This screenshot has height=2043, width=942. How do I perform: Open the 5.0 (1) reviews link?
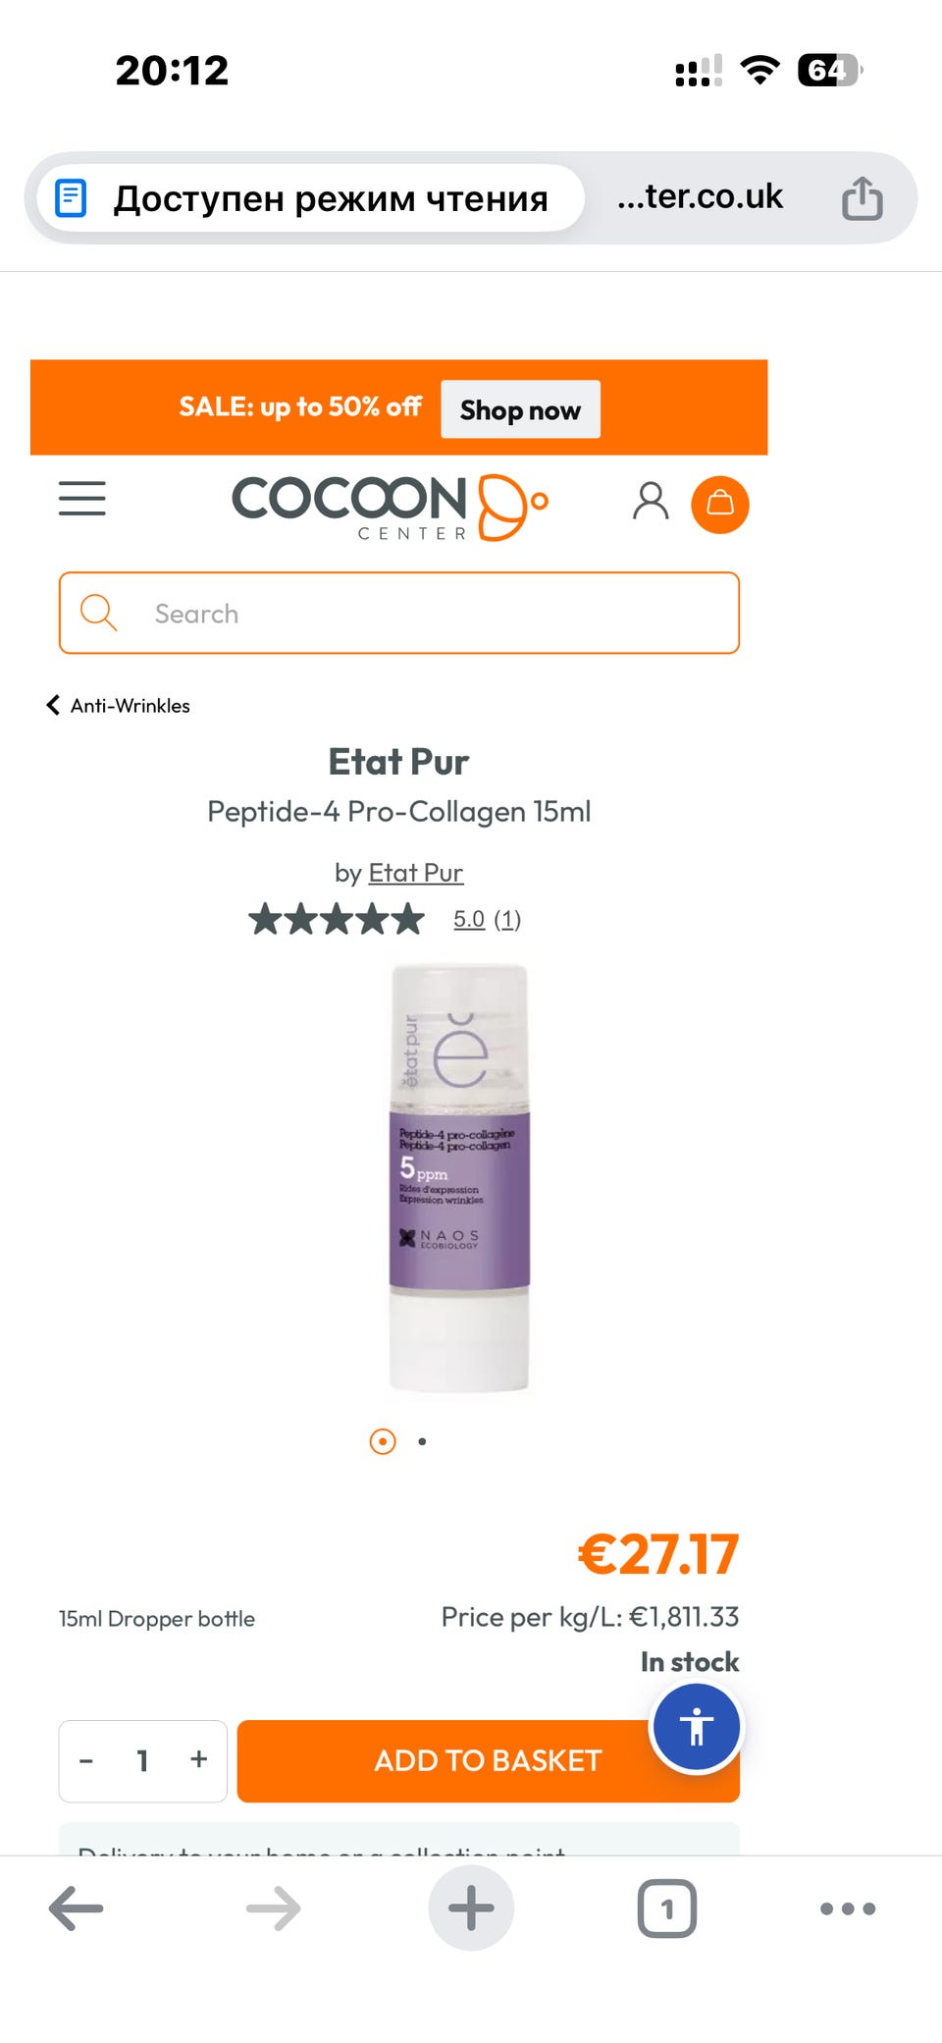[x=487, y=919]
